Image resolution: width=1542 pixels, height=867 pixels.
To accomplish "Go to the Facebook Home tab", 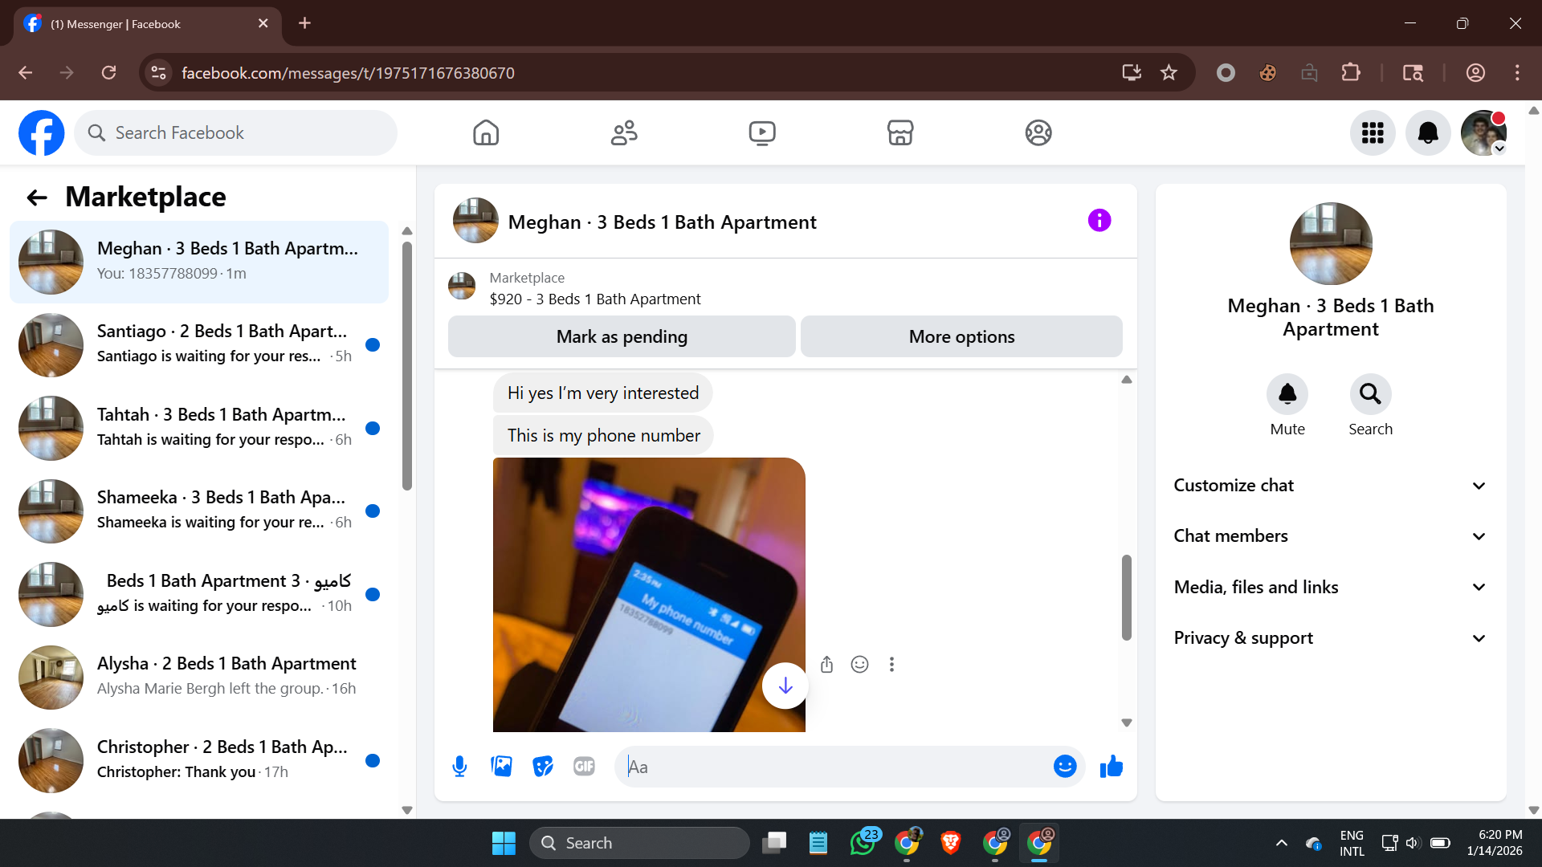I will tap(485, 132).
